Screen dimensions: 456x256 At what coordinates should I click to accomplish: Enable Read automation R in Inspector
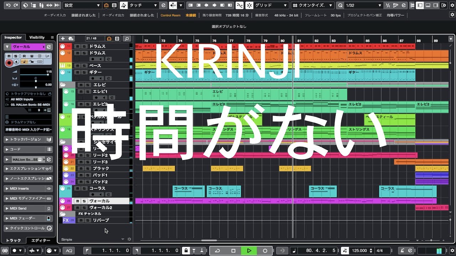coord(24,56)
